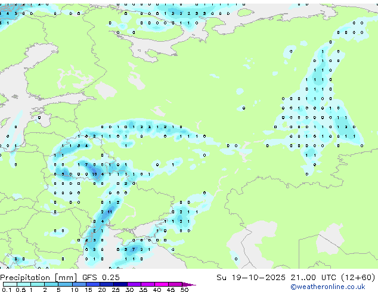Click the legend swatch between 0.1 and 0.5
Viewport: 378px width, 292px height.
[10, 284]
